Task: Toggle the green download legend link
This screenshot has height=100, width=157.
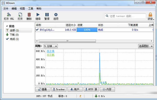Action: (51, 55)
